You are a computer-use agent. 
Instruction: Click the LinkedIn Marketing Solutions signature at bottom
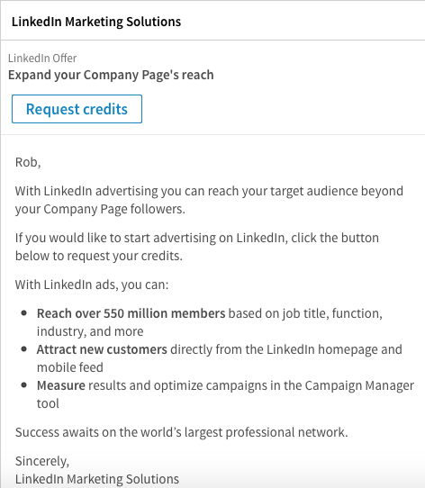(97, 479)
